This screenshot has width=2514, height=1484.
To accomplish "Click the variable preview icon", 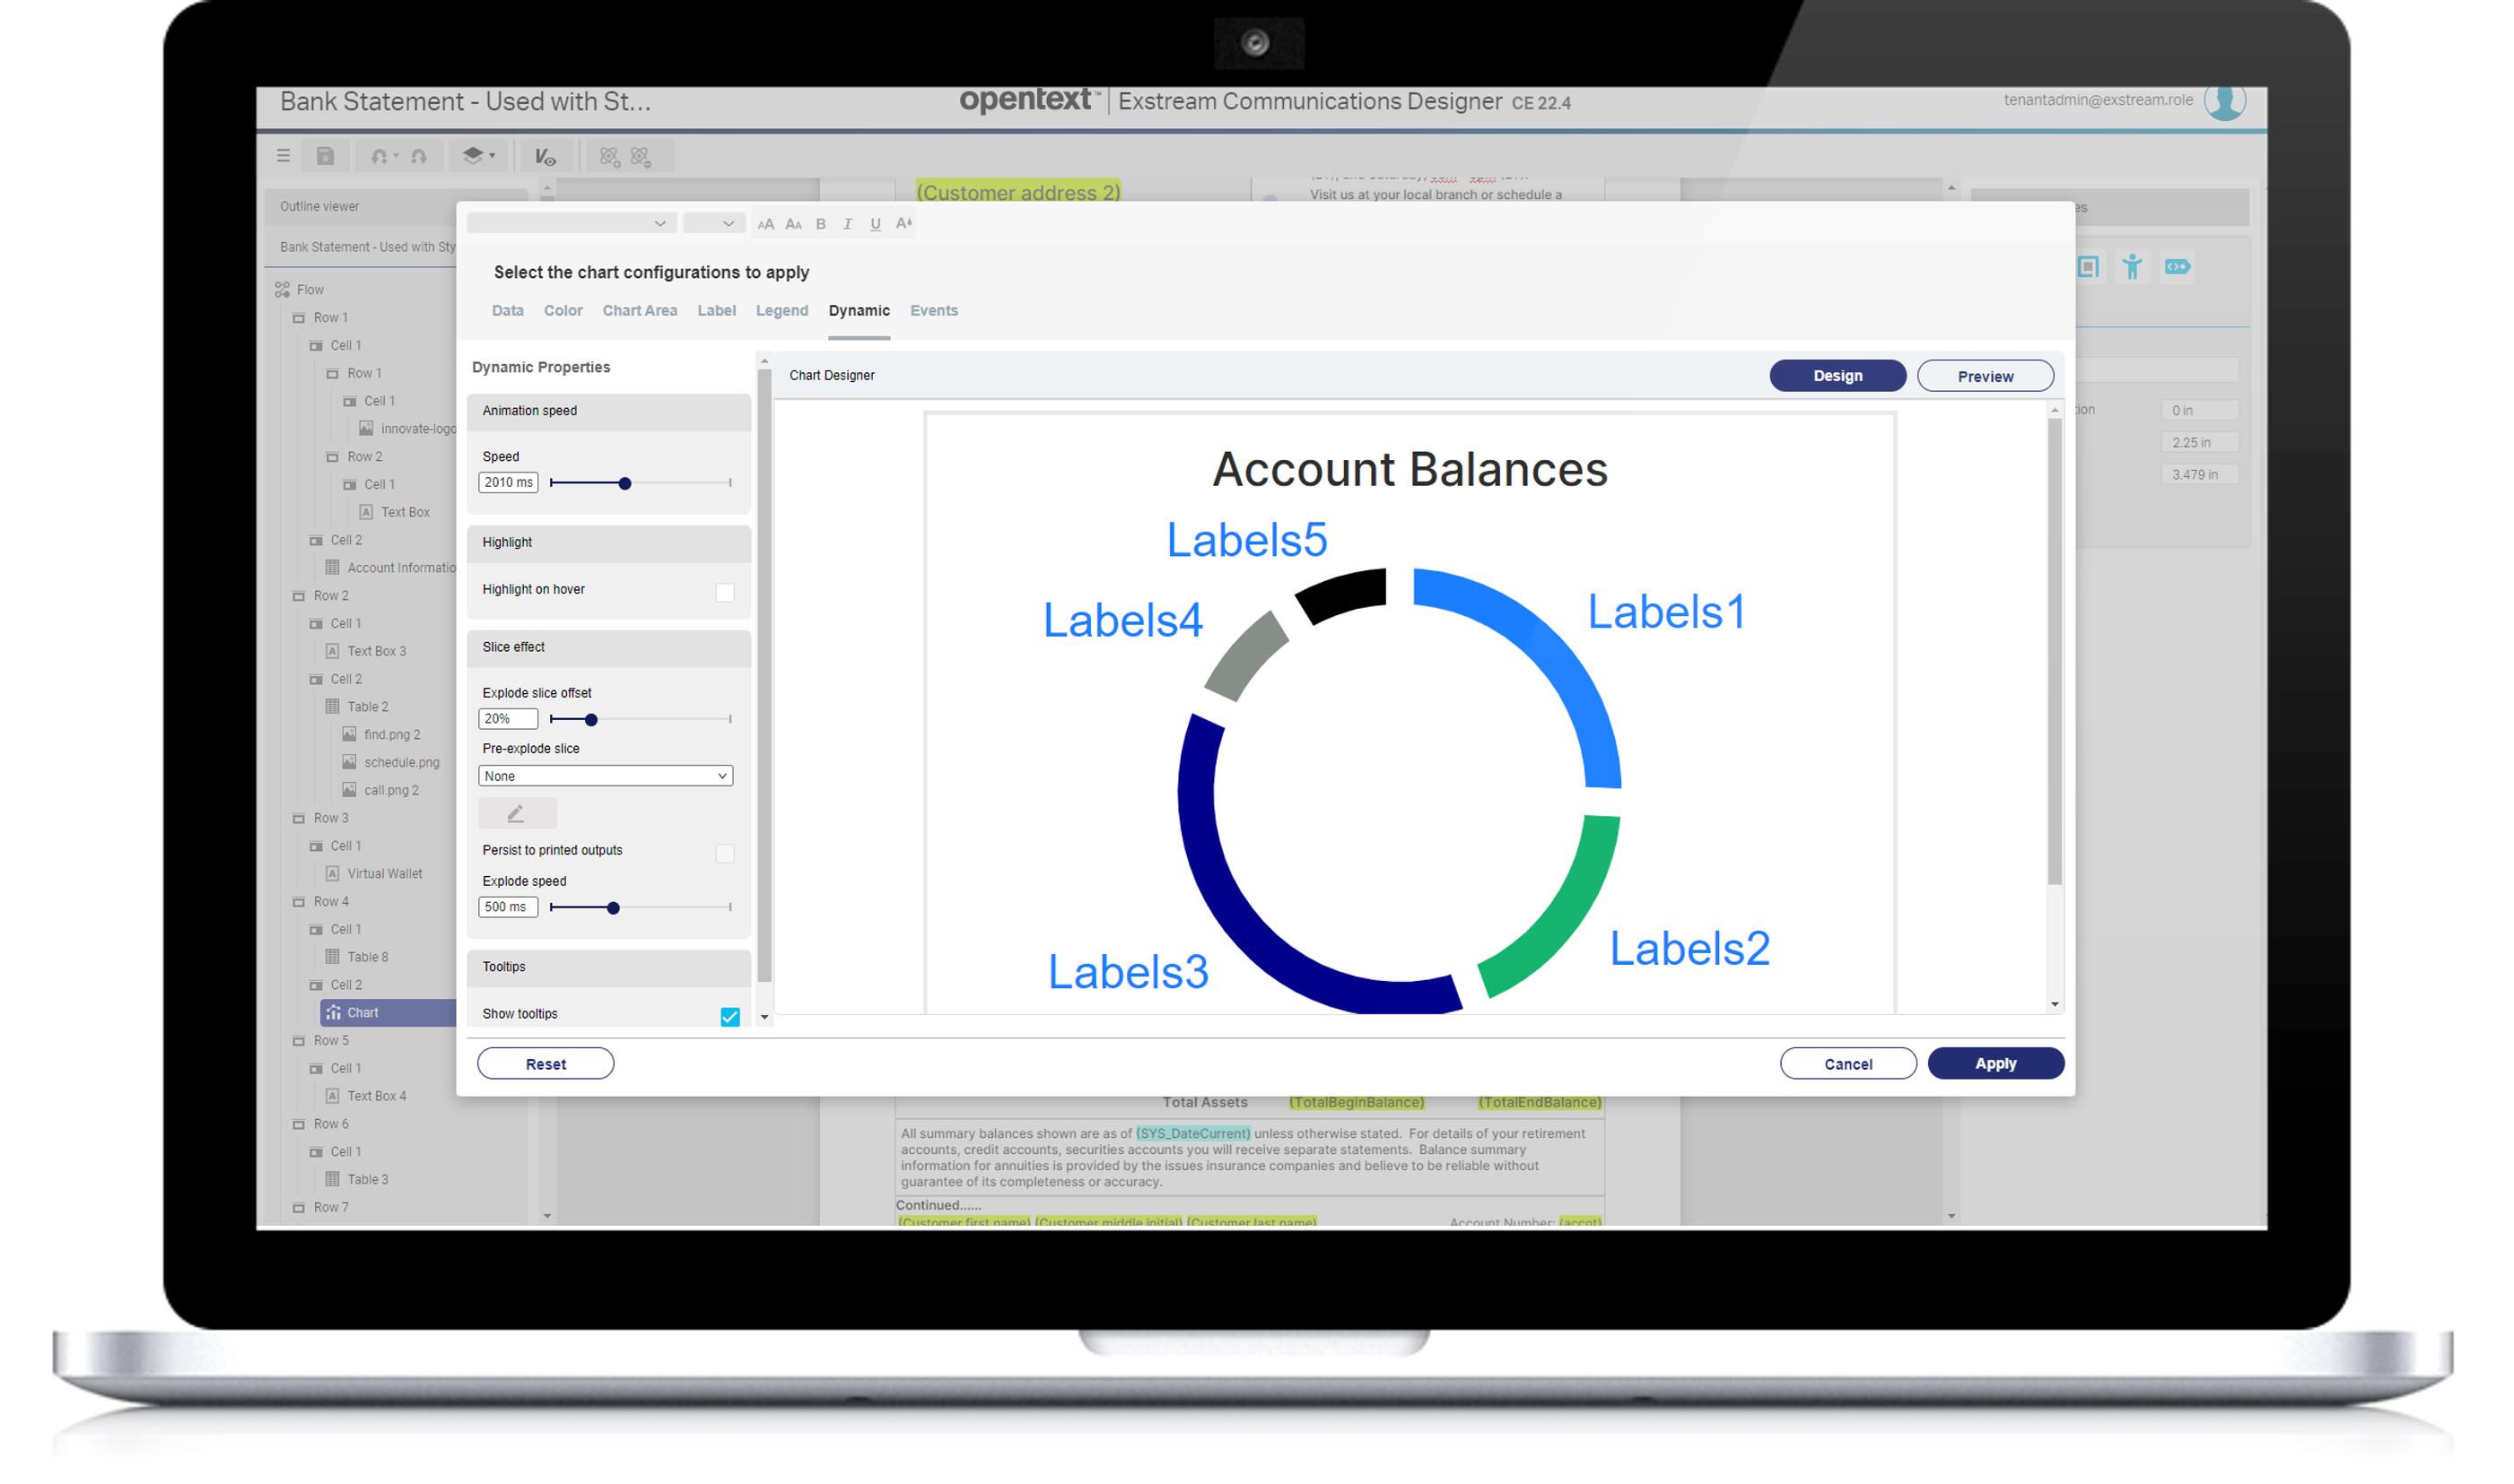I will (x=546, y=157).
